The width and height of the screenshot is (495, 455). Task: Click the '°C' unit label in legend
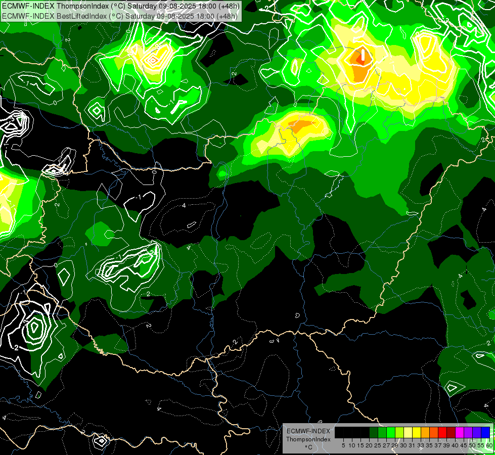309,447
